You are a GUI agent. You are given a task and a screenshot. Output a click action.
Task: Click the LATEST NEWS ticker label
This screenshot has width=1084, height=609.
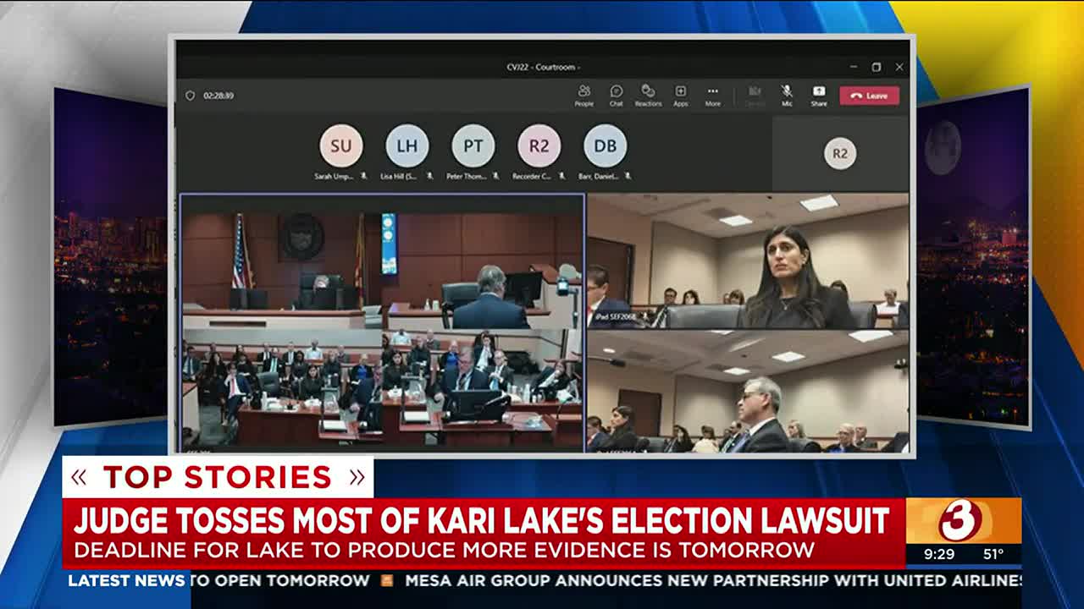coord(126,580)
